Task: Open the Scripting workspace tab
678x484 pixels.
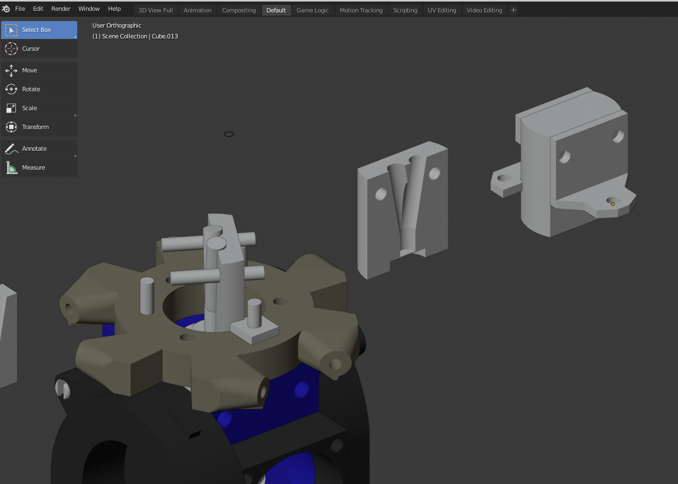Action: [x=405, y=10]
